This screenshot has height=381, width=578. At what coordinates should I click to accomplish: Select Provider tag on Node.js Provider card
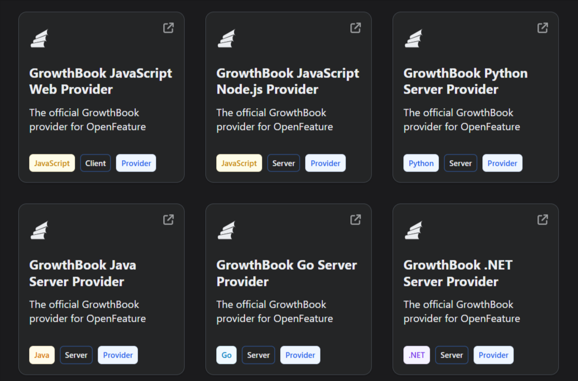(x=325, y=163)
